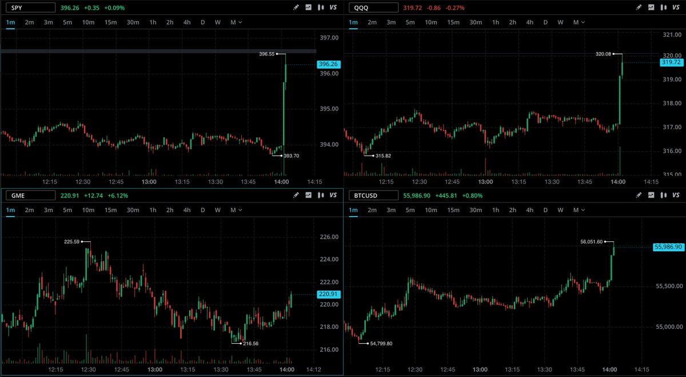686x377 pixels.
Task: Click the QQQ current price tag 319.72
Action: [x=671, y=62]
